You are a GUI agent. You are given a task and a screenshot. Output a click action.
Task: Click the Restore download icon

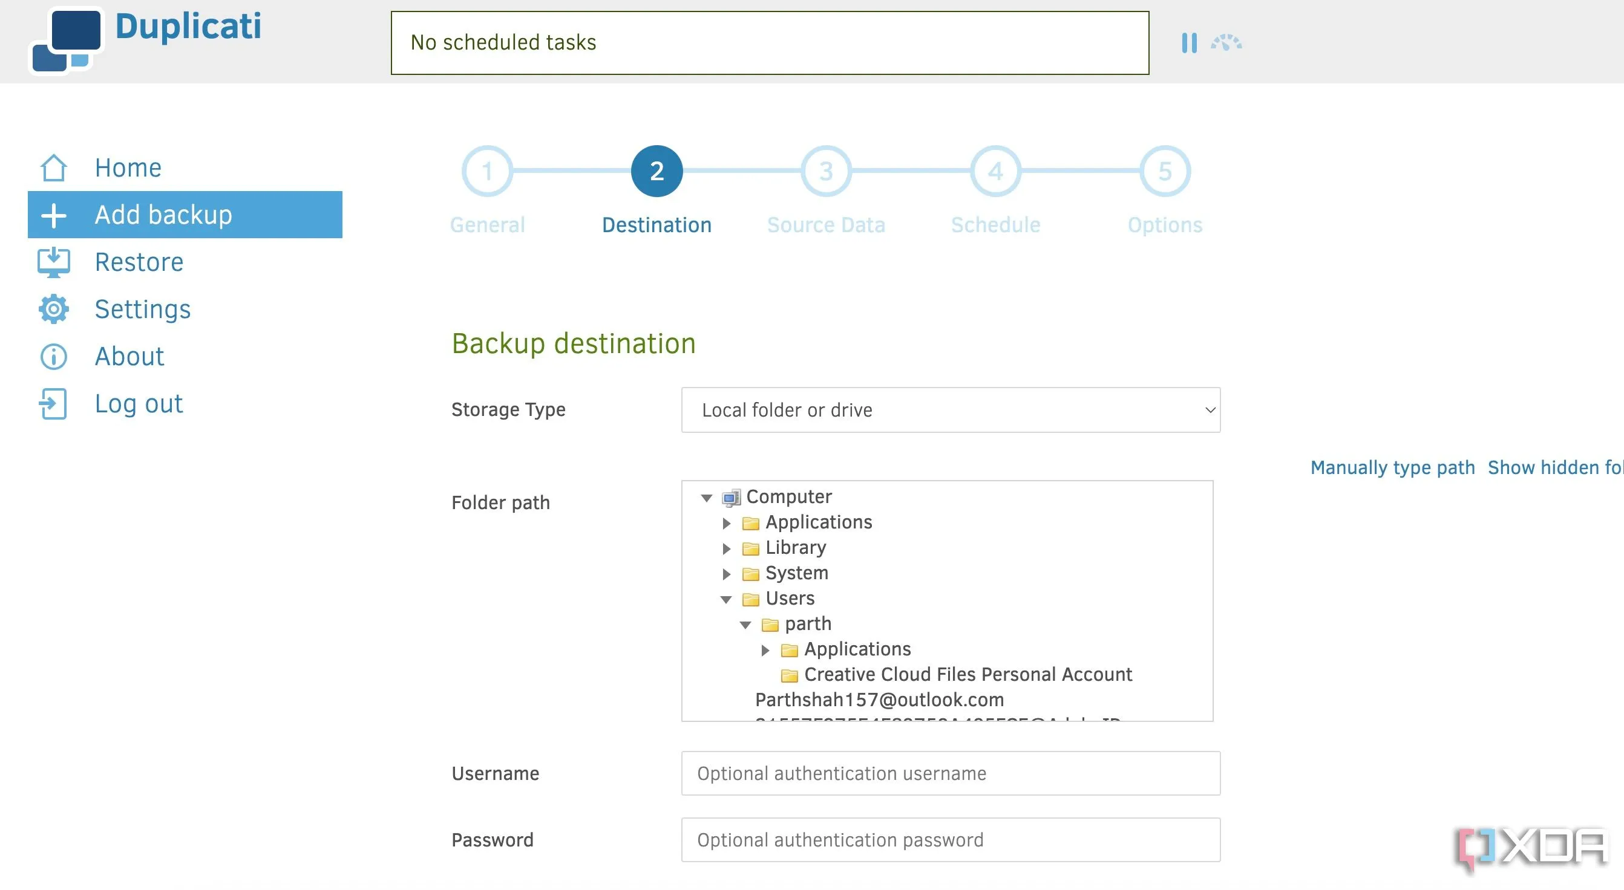[54, 262]
